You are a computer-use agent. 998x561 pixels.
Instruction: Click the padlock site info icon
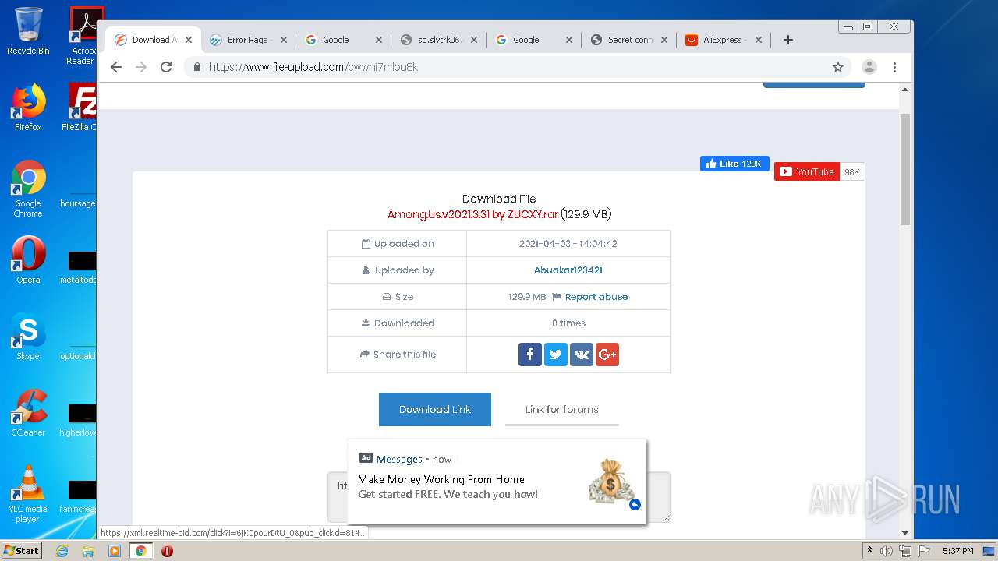point(197,67)
